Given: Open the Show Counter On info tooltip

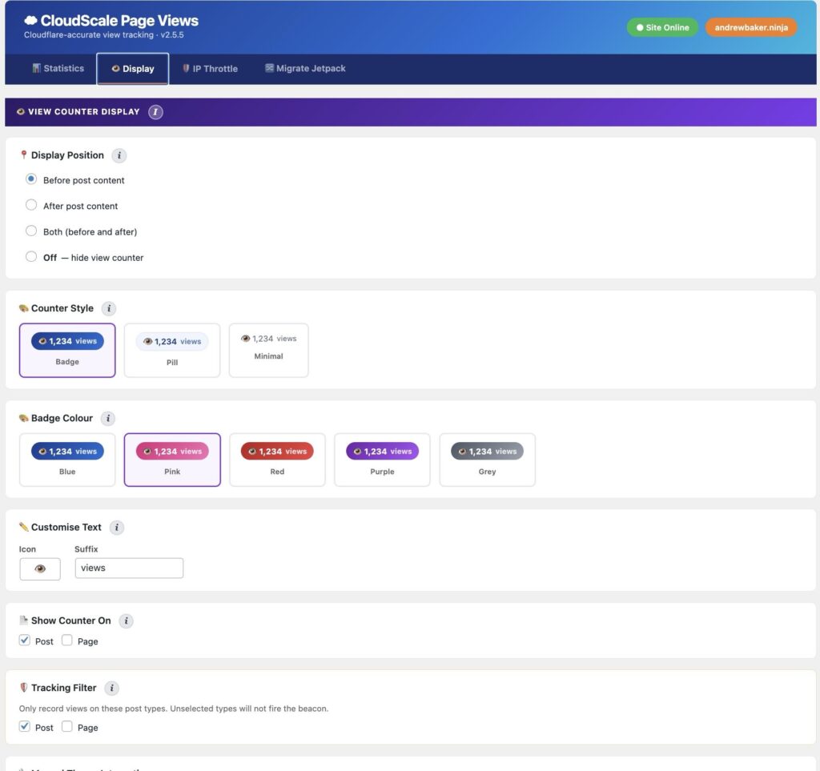Looking at the screenshot, I should pos(126,620).
